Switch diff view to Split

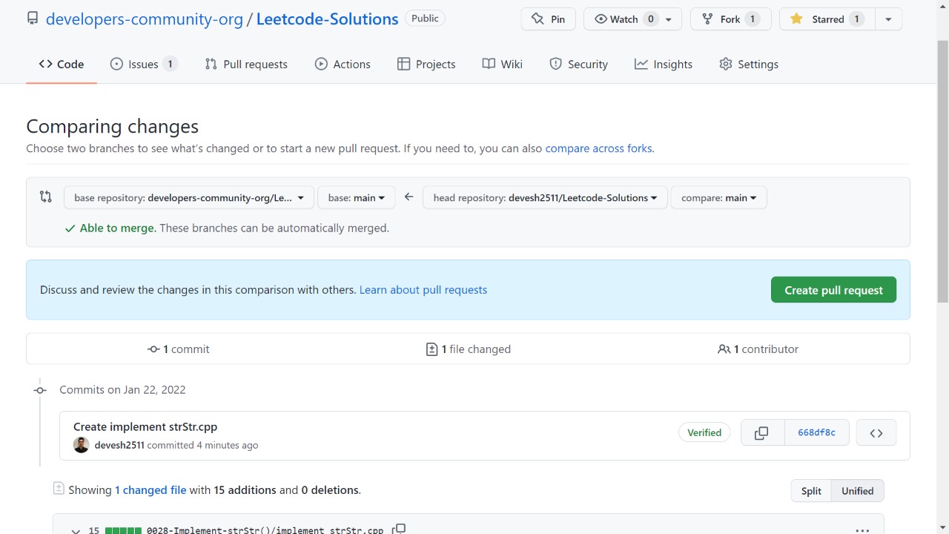coord(811,491)
